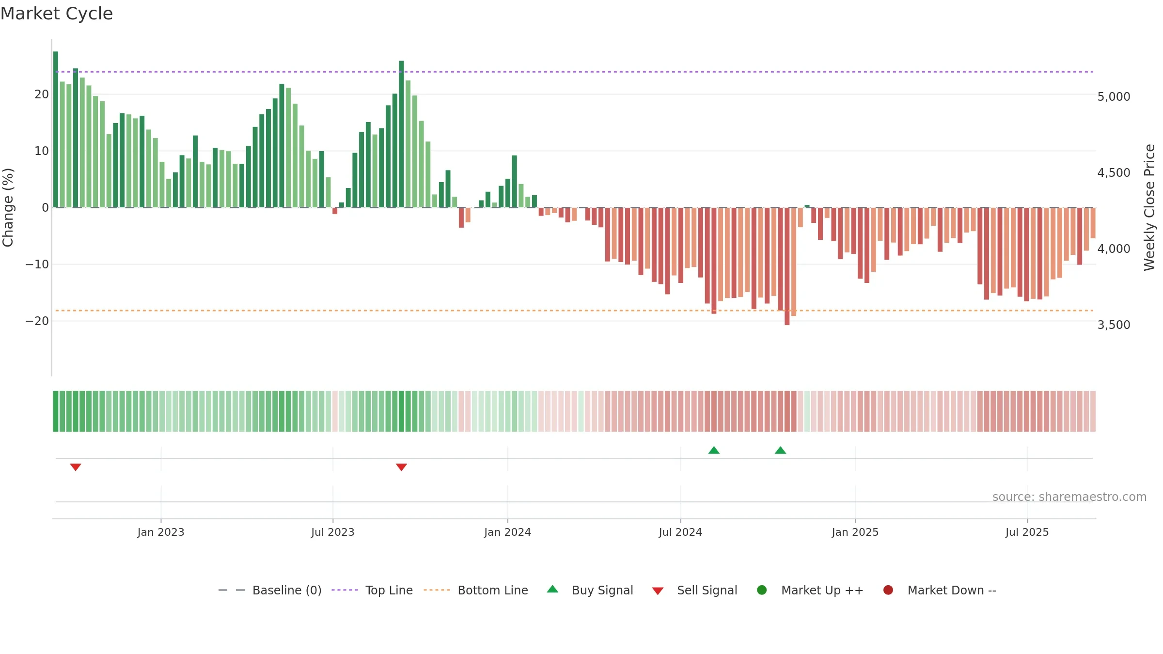
Task: Toggle the Market Down -- legend entry
Action: tap(940, 590)
